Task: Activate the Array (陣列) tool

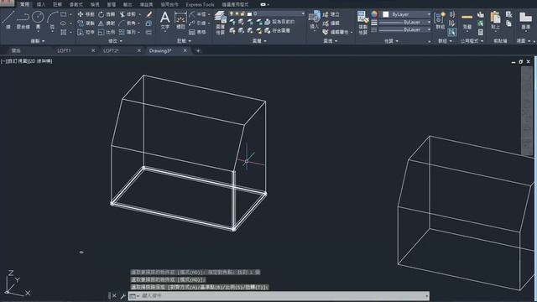Action: coord(128,32)
